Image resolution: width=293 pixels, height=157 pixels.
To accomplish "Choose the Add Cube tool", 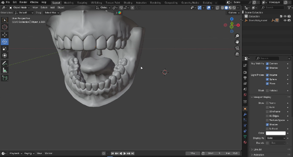I will (5, 78).
